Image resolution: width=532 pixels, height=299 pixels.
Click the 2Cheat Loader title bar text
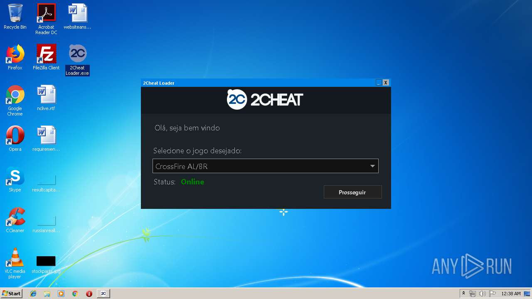click(159, 83)
